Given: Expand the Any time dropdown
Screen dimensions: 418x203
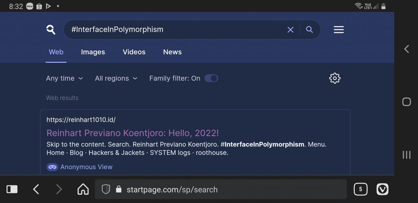Looking at the screenshot, I should click(x=64, y=78).
